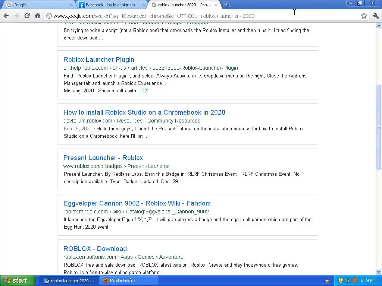Go to the home page icon

[x=38, y=16]
